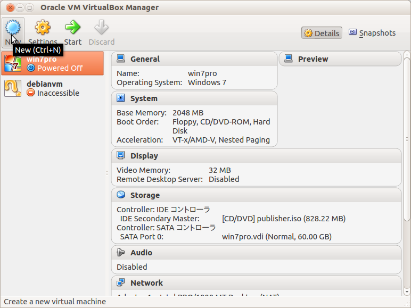The image size is (411, 308).
Task: Open the Audio section header
Action: pos(257,253)
